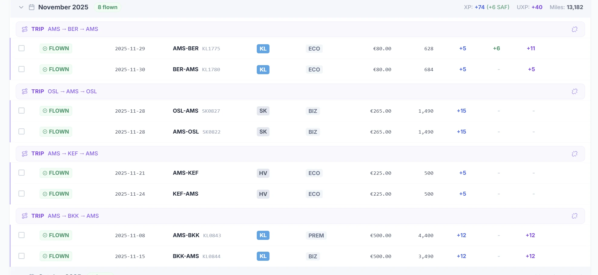The height and width of the screenshot is (275, 598).
Task: Click the unlink icon on the AMS → BKK trip
Action: pos(574,216)
